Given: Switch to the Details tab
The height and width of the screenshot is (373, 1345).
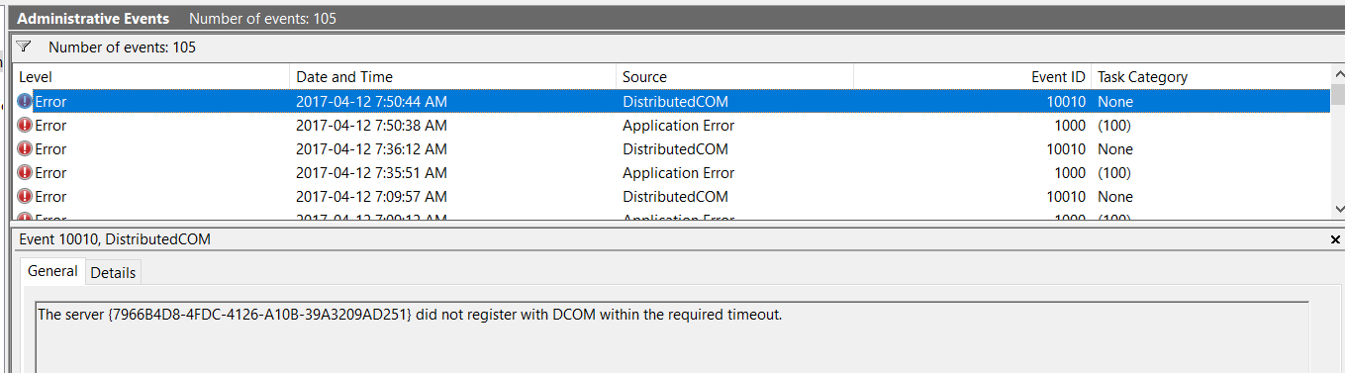Looking at the screenshot, I should click(114, 272).
